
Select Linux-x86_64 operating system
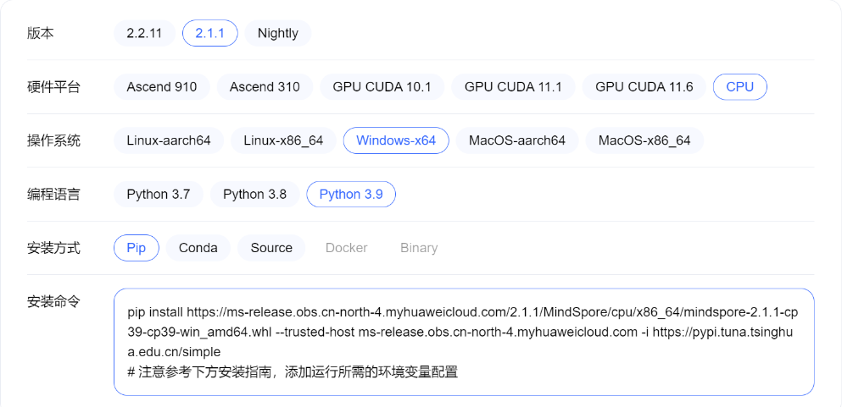click(x=283, y=140)
